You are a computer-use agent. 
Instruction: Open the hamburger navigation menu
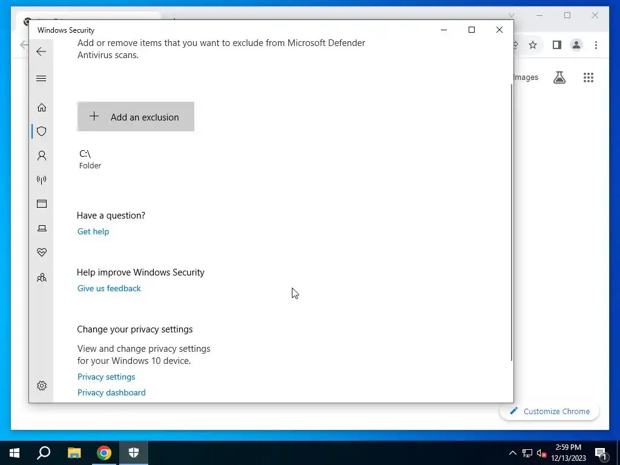[41, 78]
